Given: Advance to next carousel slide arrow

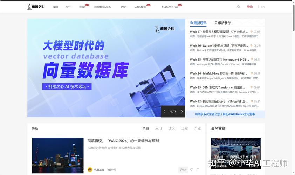Looking at the screenshot, I should pyautogui.click(x=182, y=111).
